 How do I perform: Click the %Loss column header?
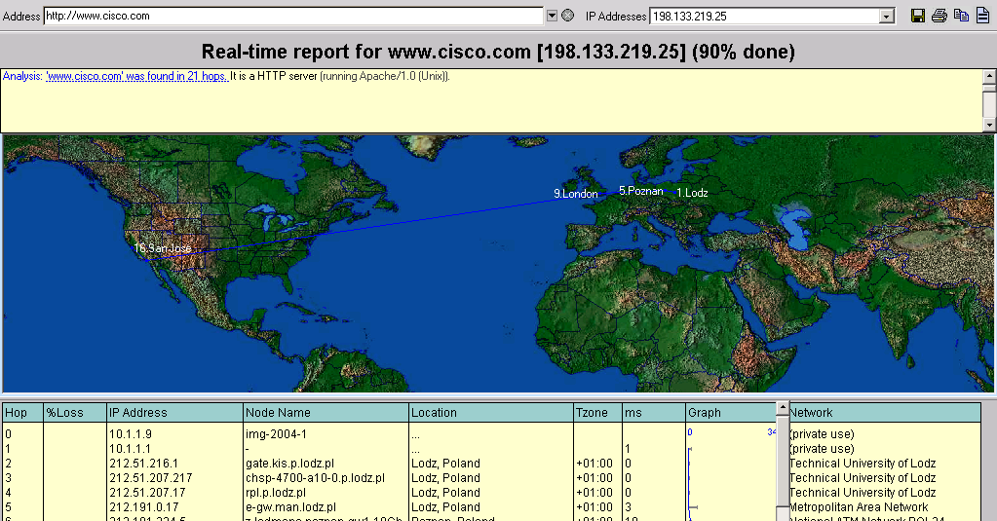point(75,412)
